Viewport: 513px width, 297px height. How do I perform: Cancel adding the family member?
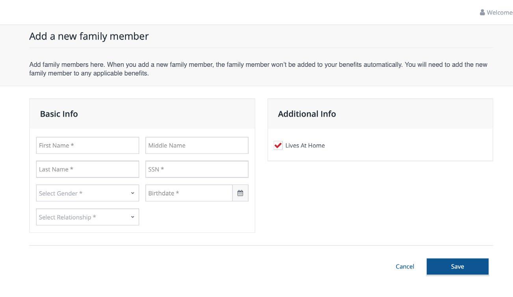pyautogui.click(x=405, y=267)
